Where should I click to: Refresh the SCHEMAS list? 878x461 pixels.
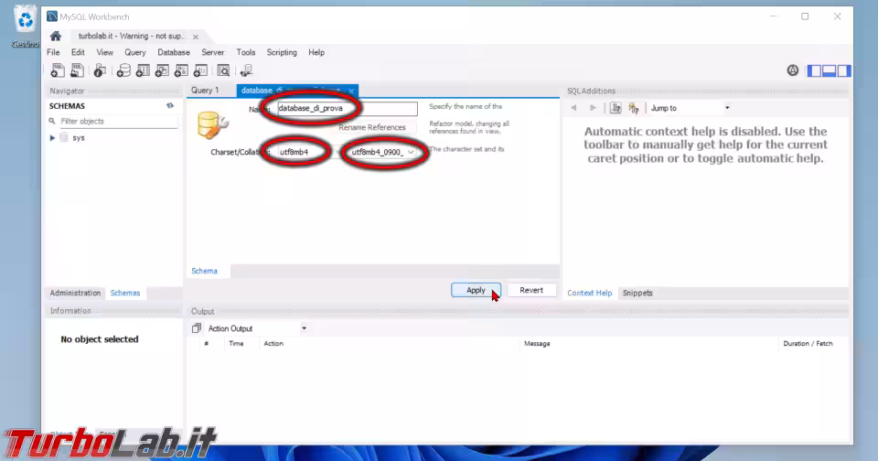(170, 105)
